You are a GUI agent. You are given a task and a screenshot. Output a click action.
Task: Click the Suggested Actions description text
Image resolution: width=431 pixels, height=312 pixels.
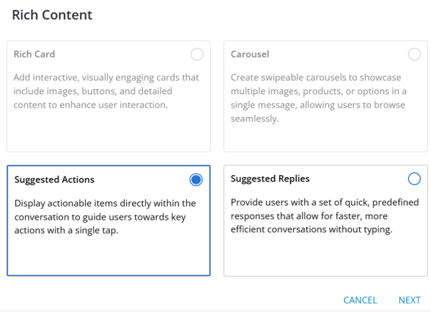pos(105,217)
